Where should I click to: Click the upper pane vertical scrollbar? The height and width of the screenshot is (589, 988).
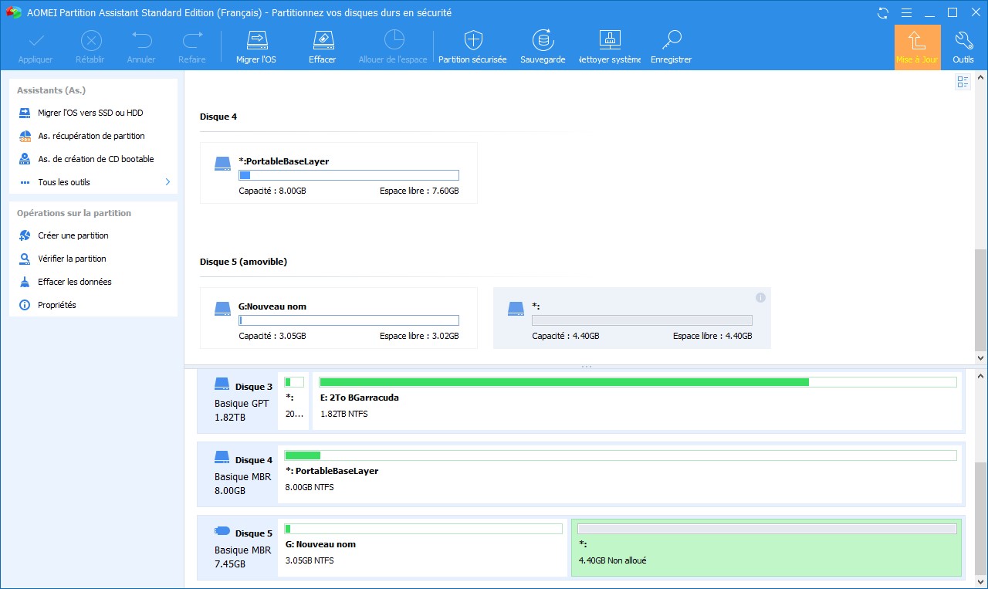(980, 301)
